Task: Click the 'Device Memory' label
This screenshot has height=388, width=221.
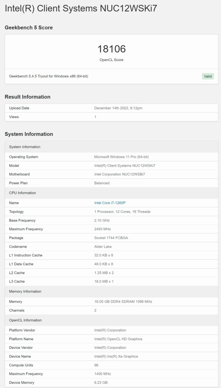Action: point(22,383)
